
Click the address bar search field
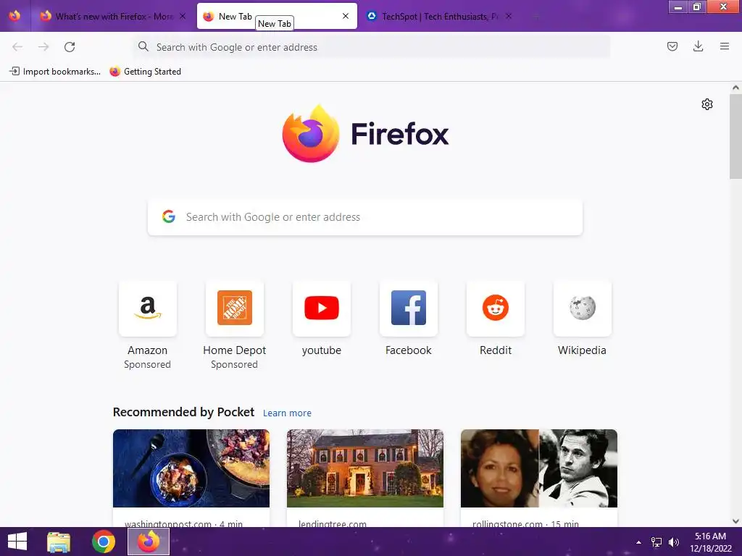point(372,47)
